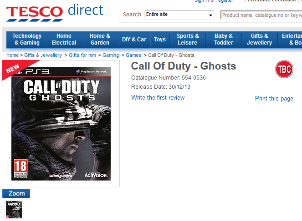Open the DIY & Car menu
The image size is (302, 221).
tap(134, 40)
